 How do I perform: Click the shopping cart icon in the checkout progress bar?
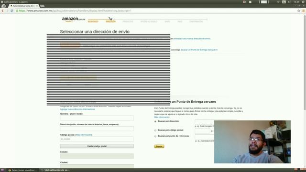110,19
